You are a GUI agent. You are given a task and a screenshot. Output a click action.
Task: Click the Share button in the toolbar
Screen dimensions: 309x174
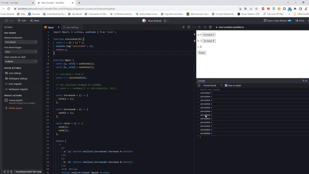click(x=35, y=20)
